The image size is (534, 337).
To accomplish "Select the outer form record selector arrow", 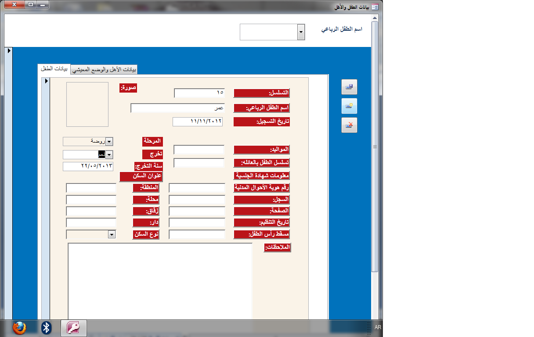I will coord(9,51).
